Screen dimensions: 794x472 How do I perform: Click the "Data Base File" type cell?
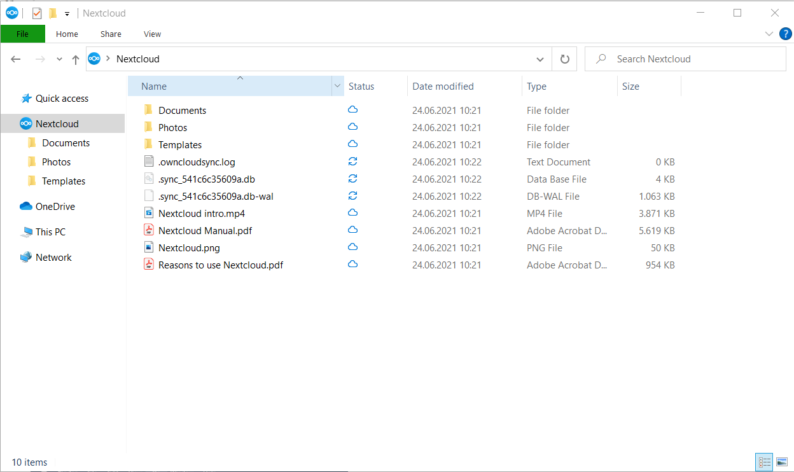tap(557, 179)
